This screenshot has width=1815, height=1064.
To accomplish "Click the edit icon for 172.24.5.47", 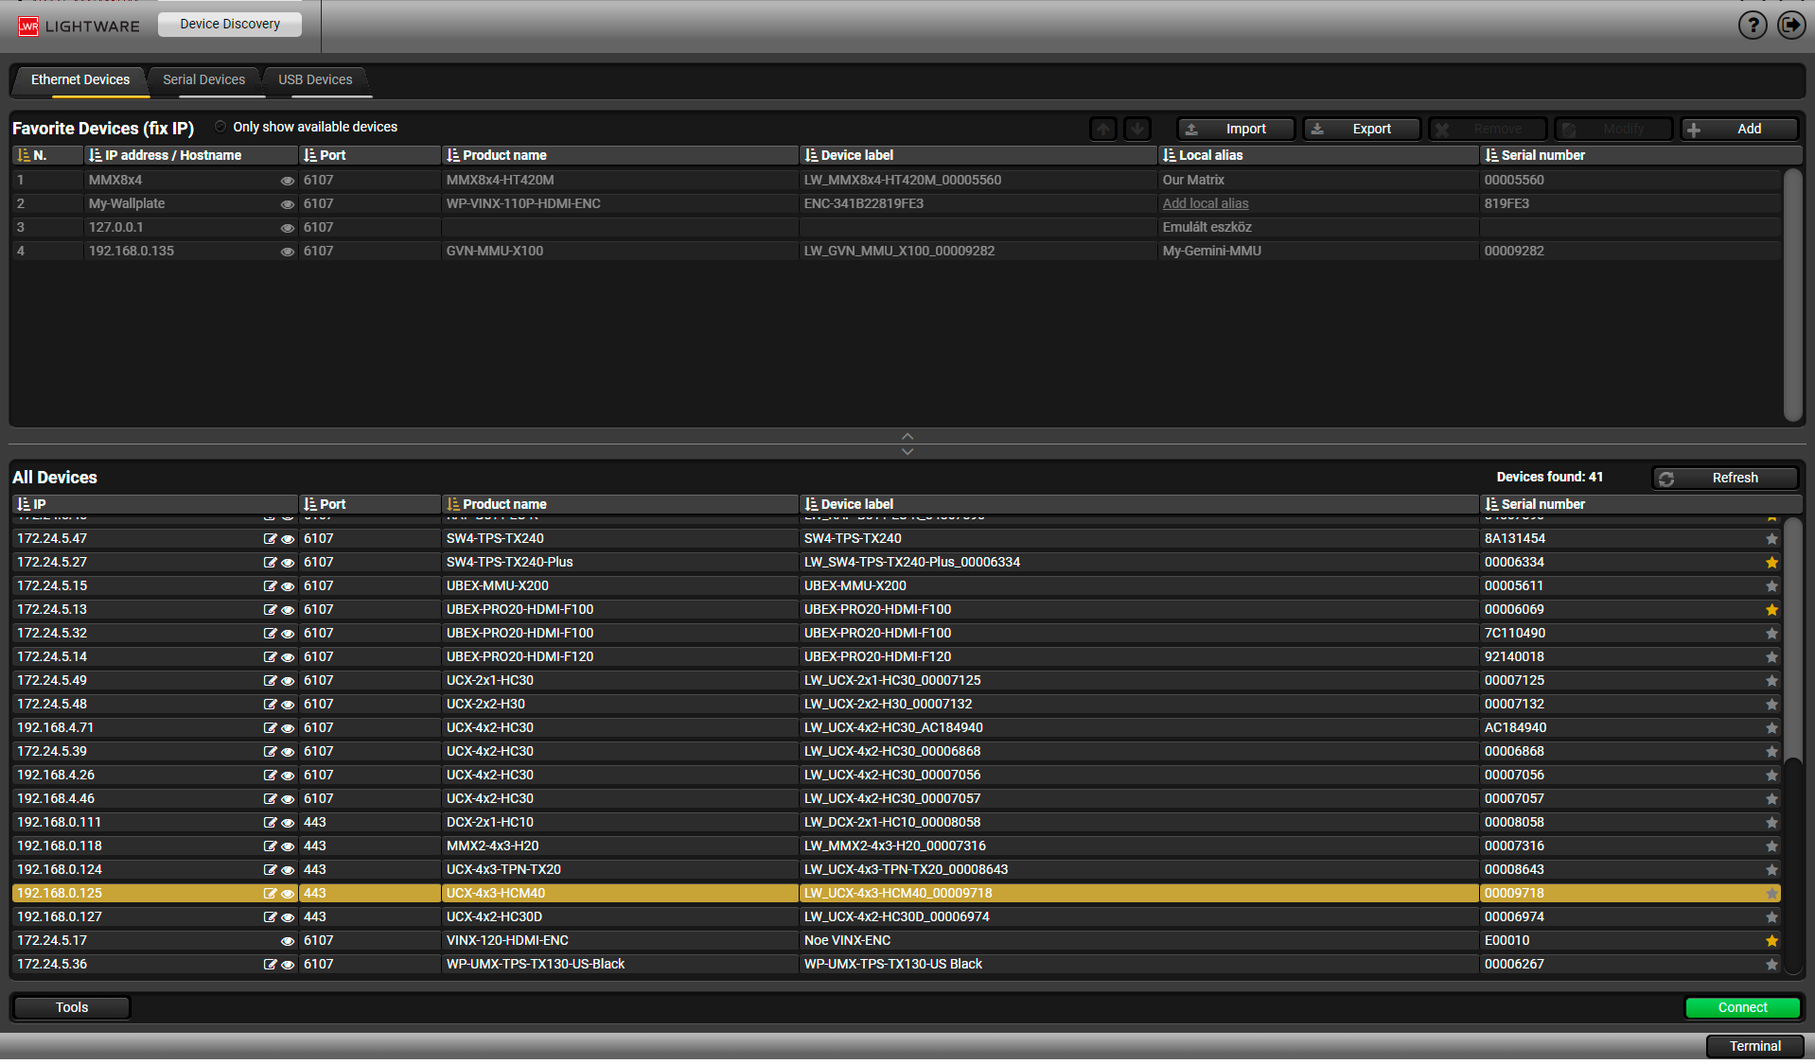I will point(270,539).
